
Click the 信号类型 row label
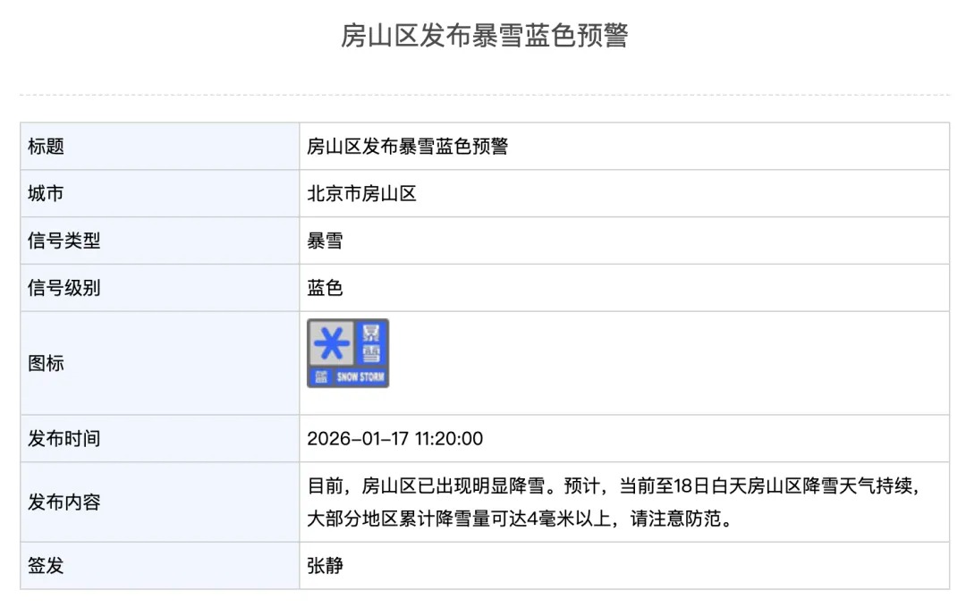[x=64, y=241]
